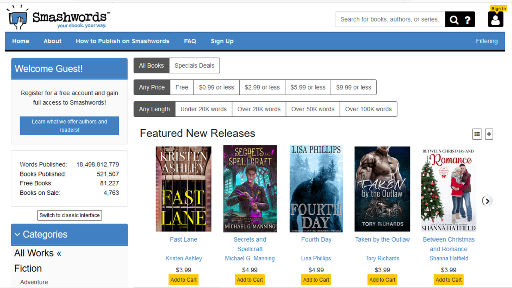The image size is (512, 288).
Task: Show next featured releases arrow
Action: [x=487, y=201]
